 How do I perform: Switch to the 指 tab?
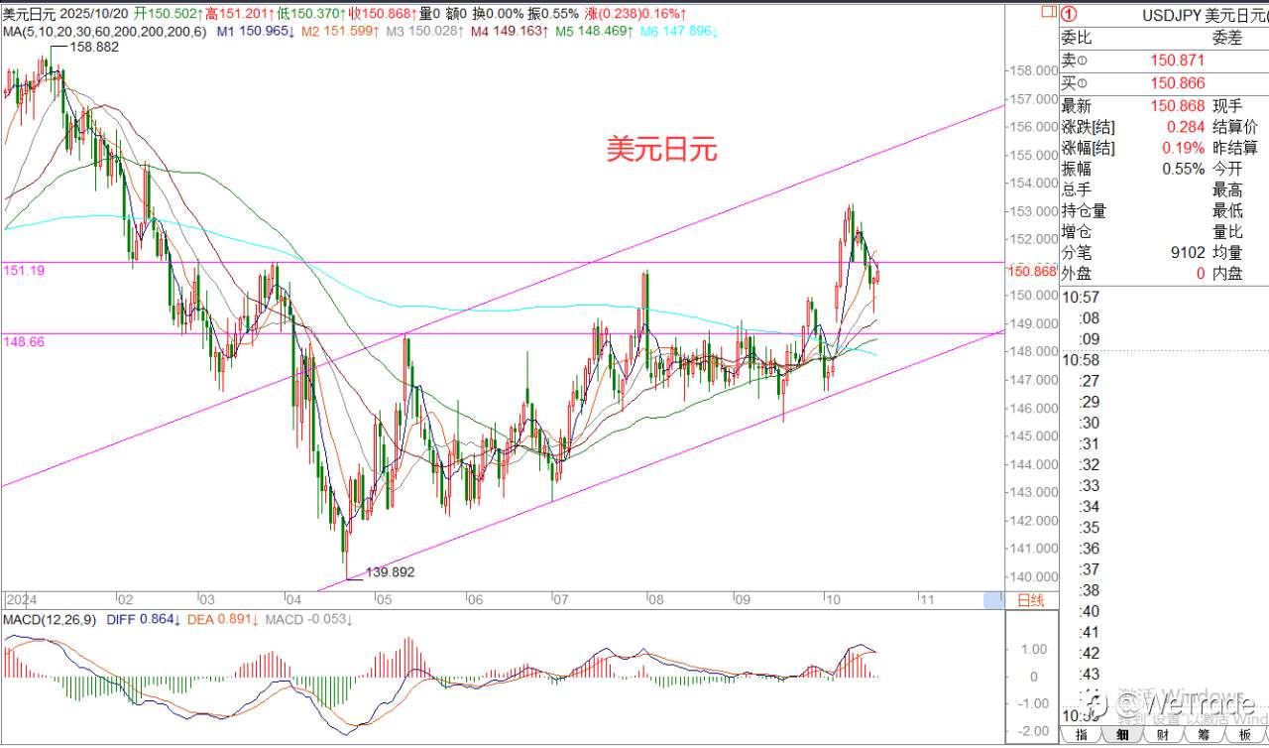(1082, 735)
